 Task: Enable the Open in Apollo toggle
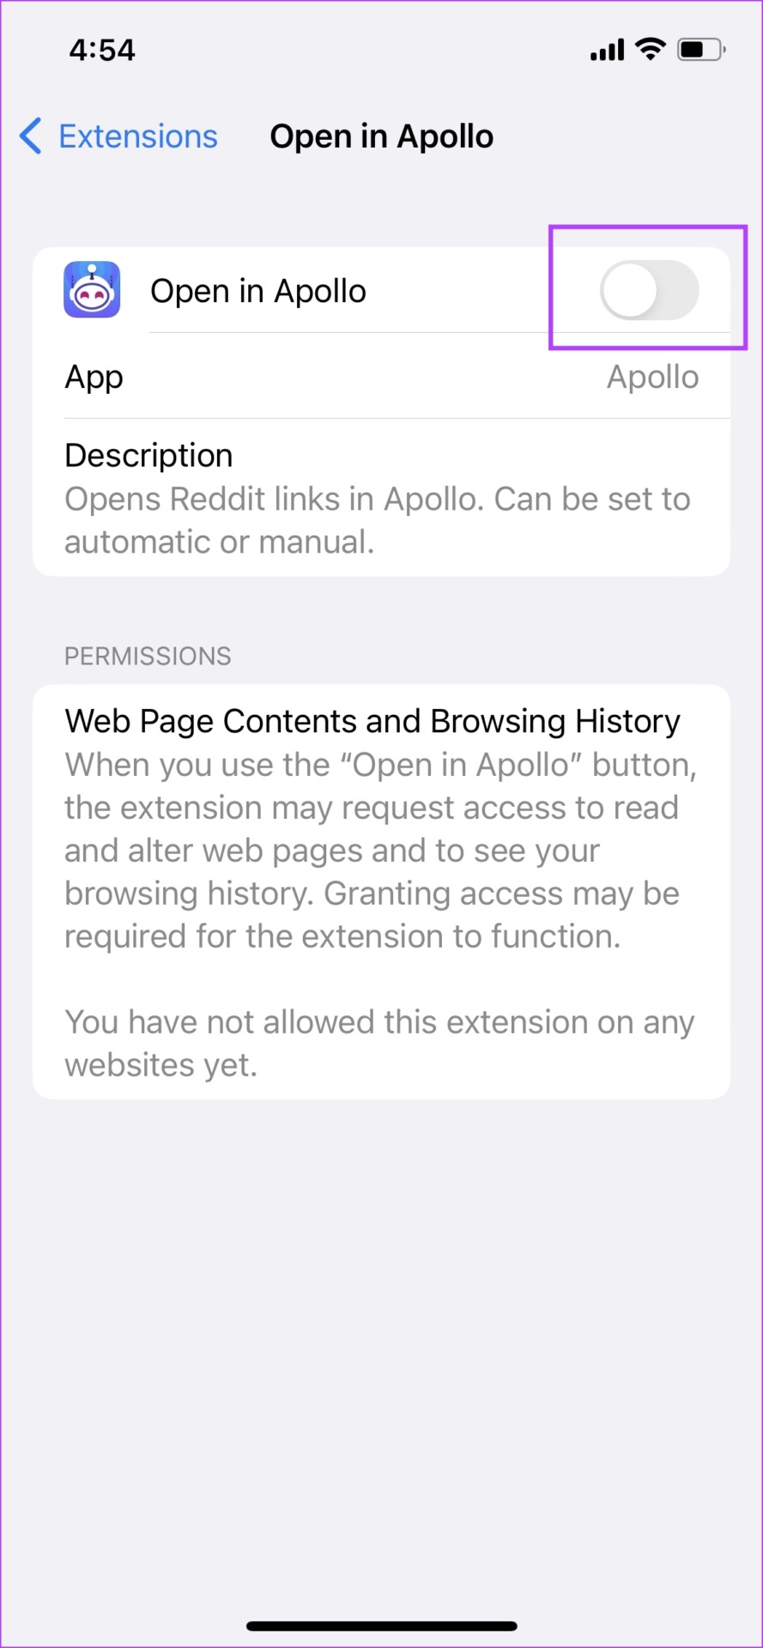point(650,290)
